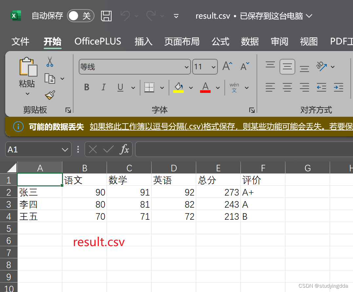This screenshot has width=353, height=292.
Task: Increase font size with the larger A
Action: [x=227, y=66]
